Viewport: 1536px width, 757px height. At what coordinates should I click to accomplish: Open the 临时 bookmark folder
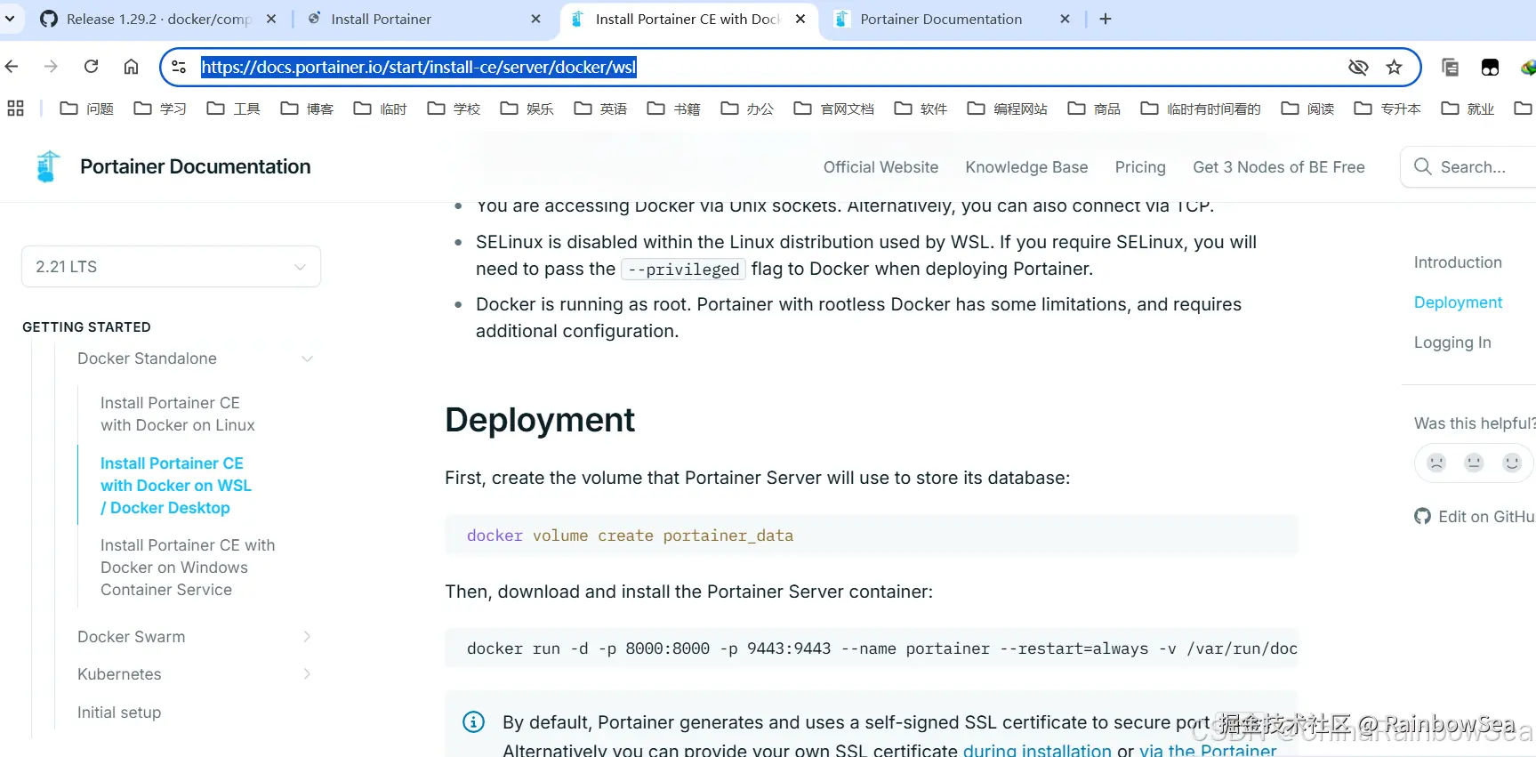coord(381,109)
